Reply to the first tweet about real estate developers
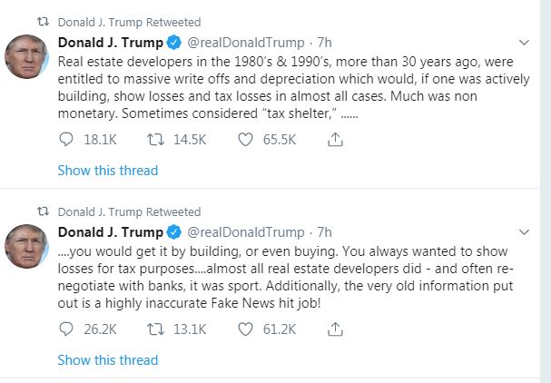This screenshot has width=551, height=383. (x=66, y=140)
